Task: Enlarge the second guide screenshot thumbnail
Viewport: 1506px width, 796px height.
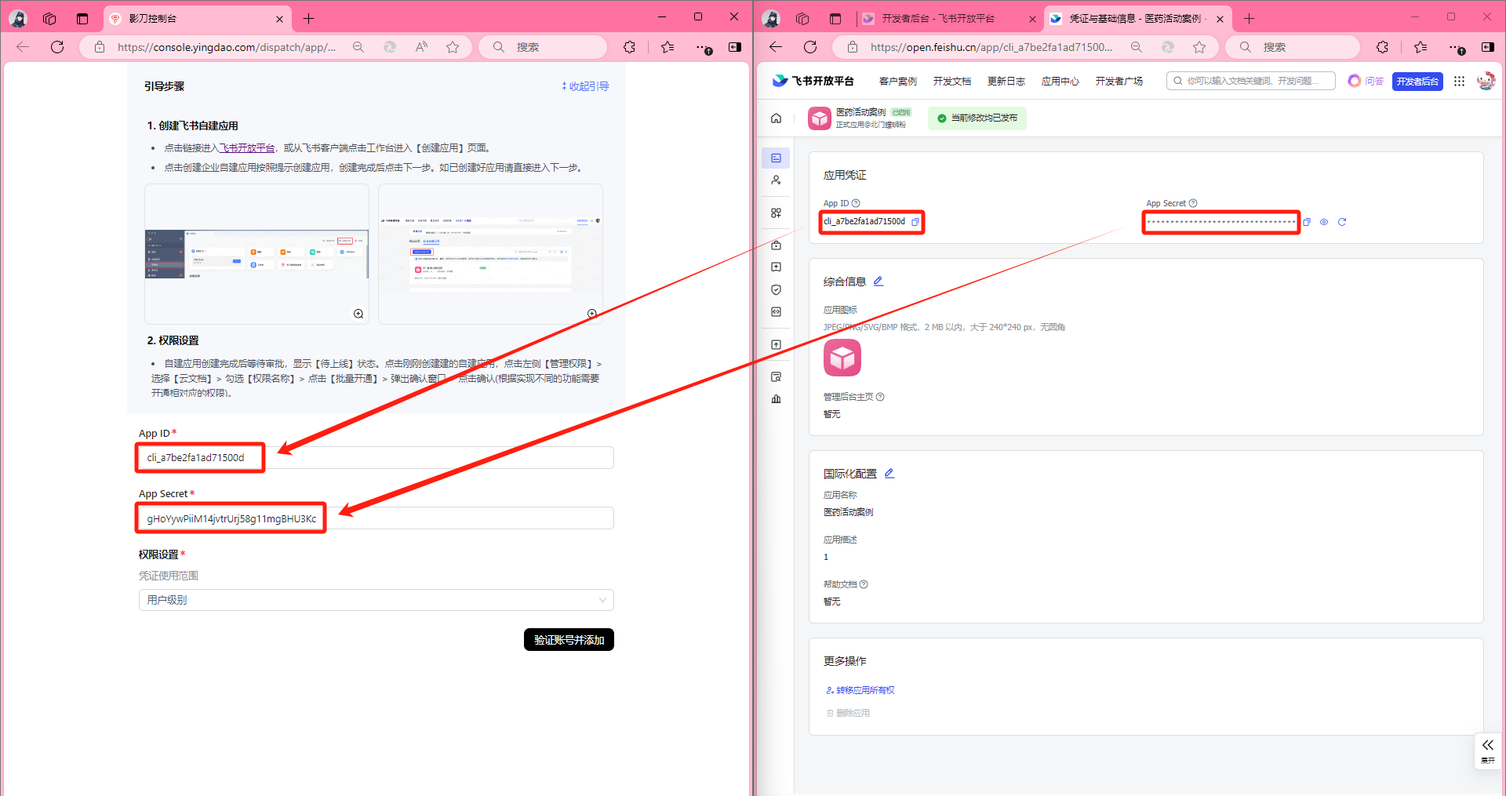Action: coord(592,314)
